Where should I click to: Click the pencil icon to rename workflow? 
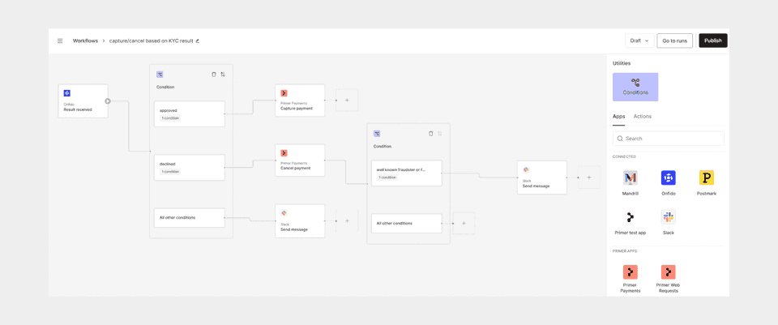click(x=198, y=41)
